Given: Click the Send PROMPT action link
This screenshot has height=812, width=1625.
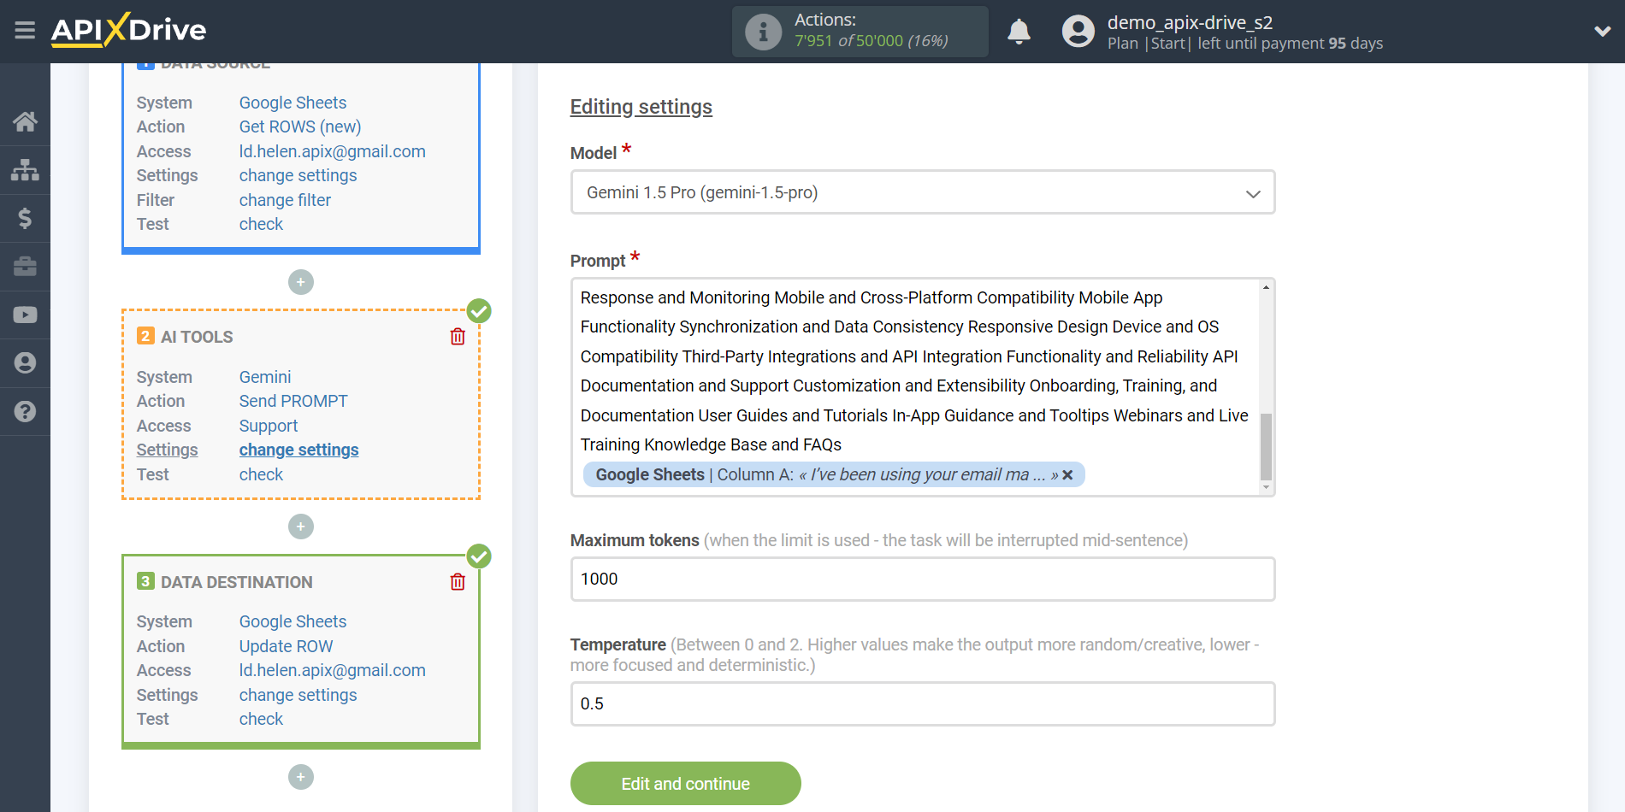Looking at the screenshot, I should (x=293, y=401).
